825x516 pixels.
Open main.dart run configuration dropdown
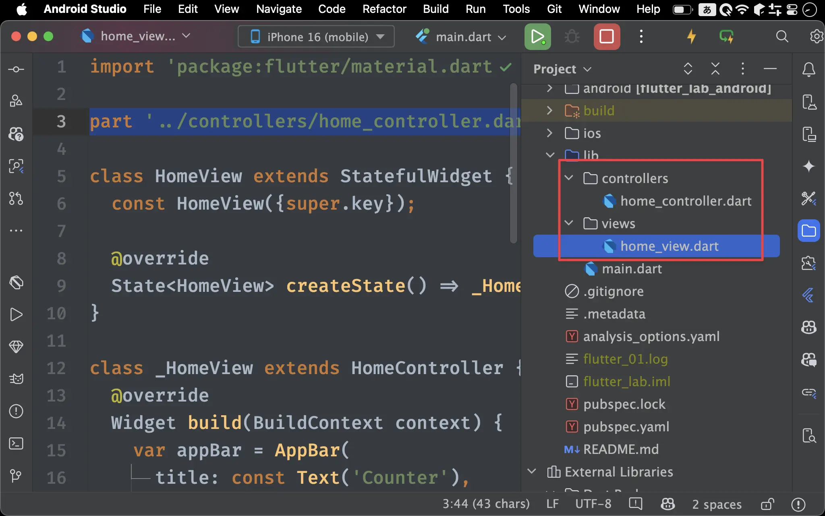[x=461, y=37]
